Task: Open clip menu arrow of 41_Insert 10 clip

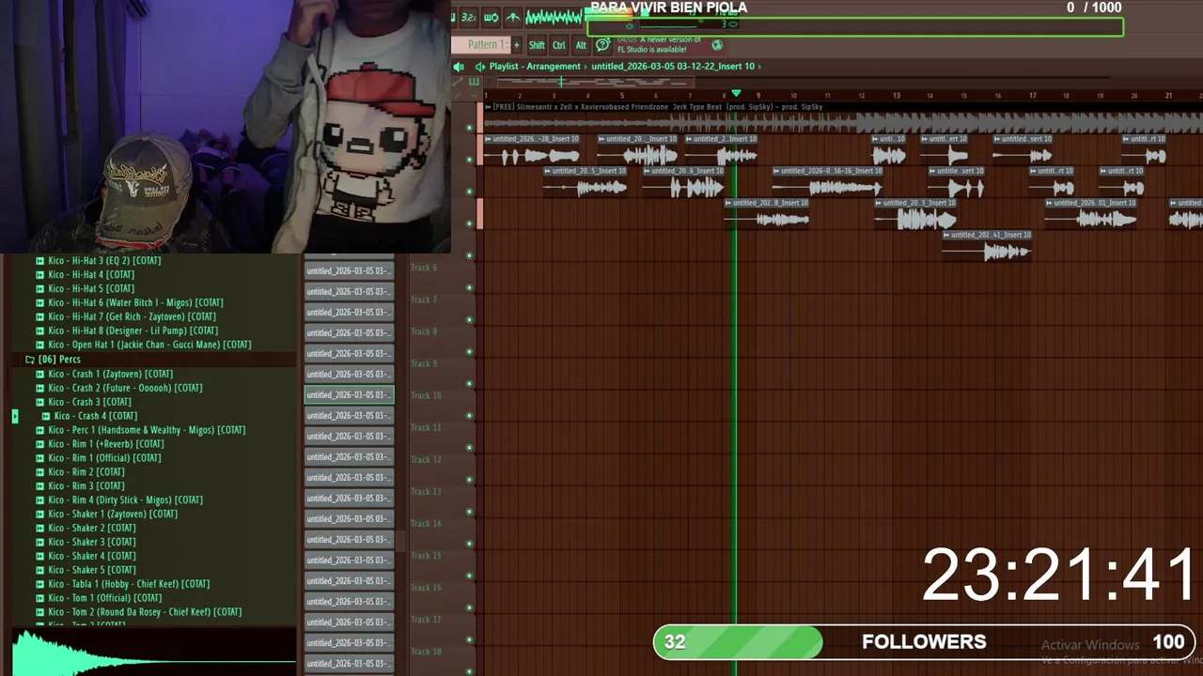Action: (x=947, y=235)
